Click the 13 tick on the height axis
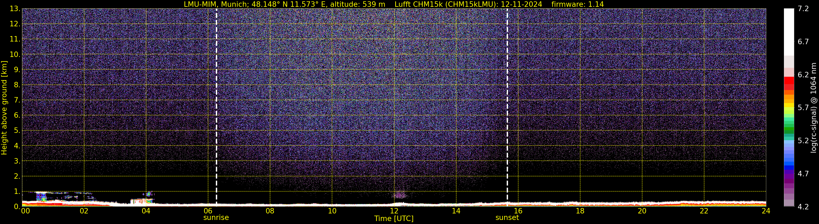Viewport: 819px width, 224px height. click(14, 9)
